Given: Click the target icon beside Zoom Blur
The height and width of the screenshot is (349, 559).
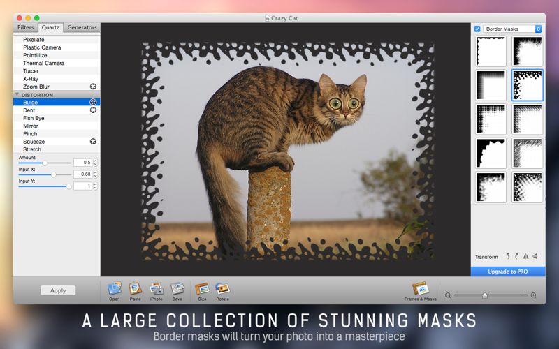Looking at the screenshot, I should tap(93, 87).
